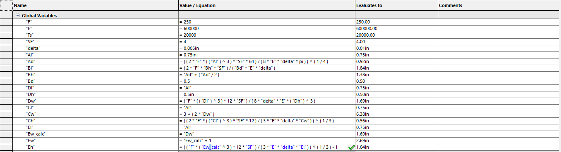The image size is (561, 152).
Task: Edit the value "= 4" for SF
Action: click(x=266, y=42)
